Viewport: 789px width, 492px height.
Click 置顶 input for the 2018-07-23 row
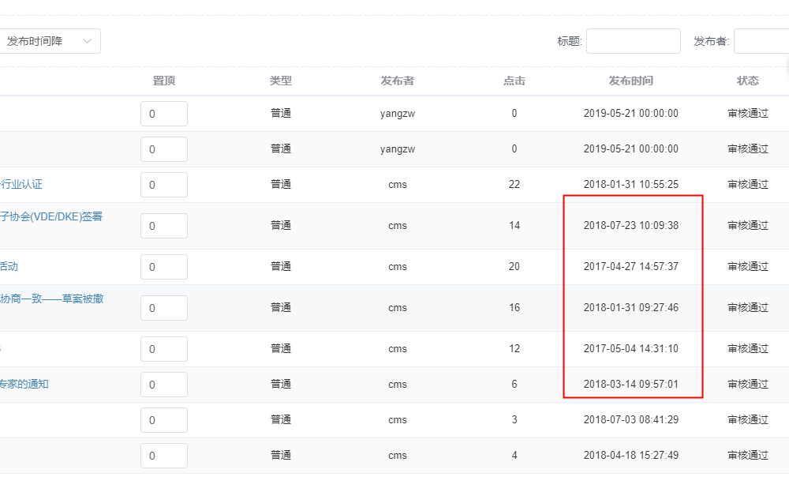coord(164,226)
